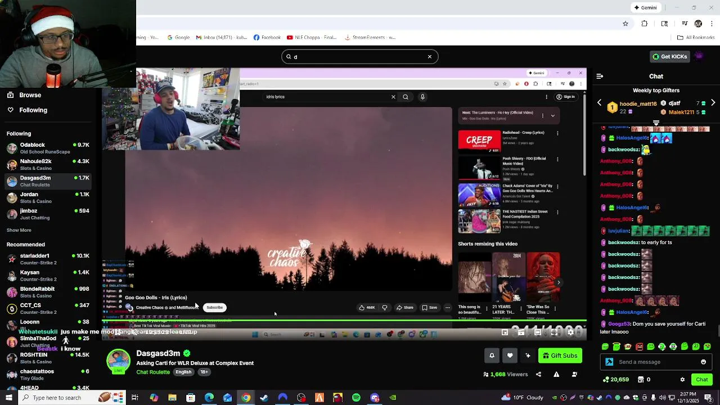Open the KICKs shop icon in chat
The image size is (720, 405).
coord(641,380)
